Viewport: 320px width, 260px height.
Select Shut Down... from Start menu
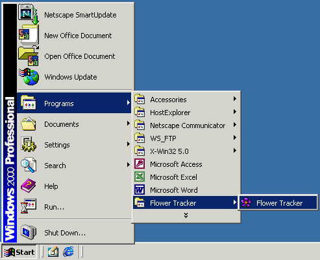(74, 232)
